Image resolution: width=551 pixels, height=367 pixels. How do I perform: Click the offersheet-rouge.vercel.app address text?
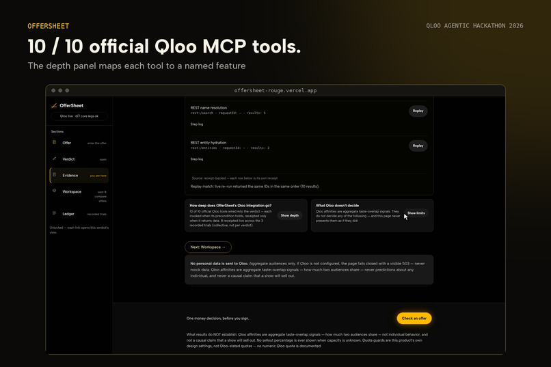pos(275,91)
